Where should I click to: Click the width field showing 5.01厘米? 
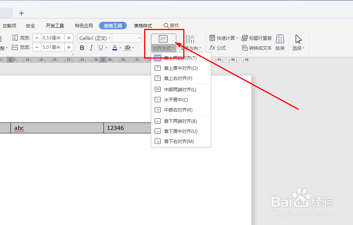(x=53, y=47)
